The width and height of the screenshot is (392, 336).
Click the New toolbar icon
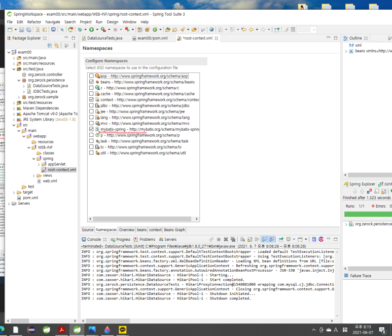click(x=10, y=30)
